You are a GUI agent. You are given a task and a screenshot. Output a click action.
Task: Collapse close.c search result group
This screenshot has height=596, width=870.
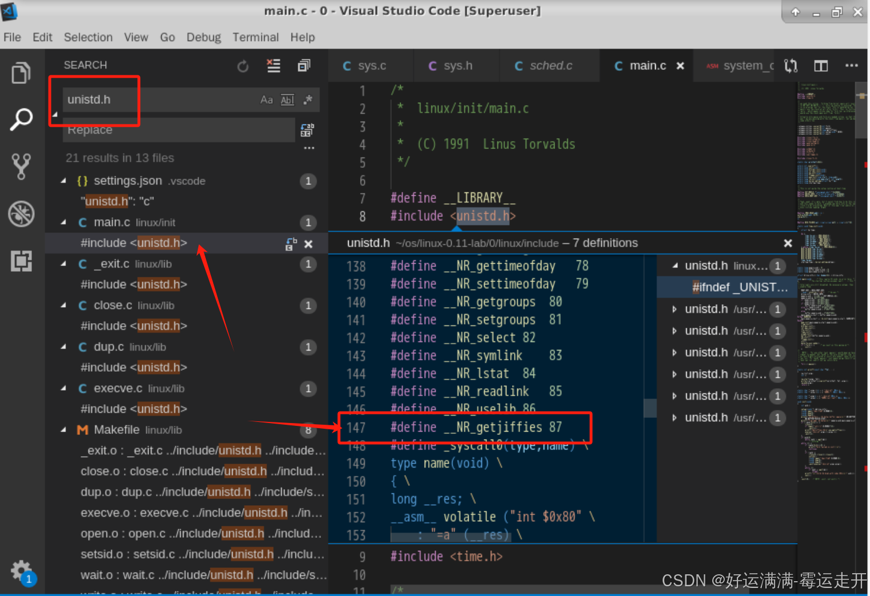pos(63,306)
